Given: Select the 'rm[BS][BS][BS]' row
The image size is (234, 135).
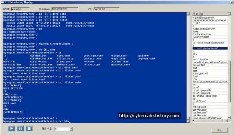Looking at the screenshot, I should [x=210, y=37].
